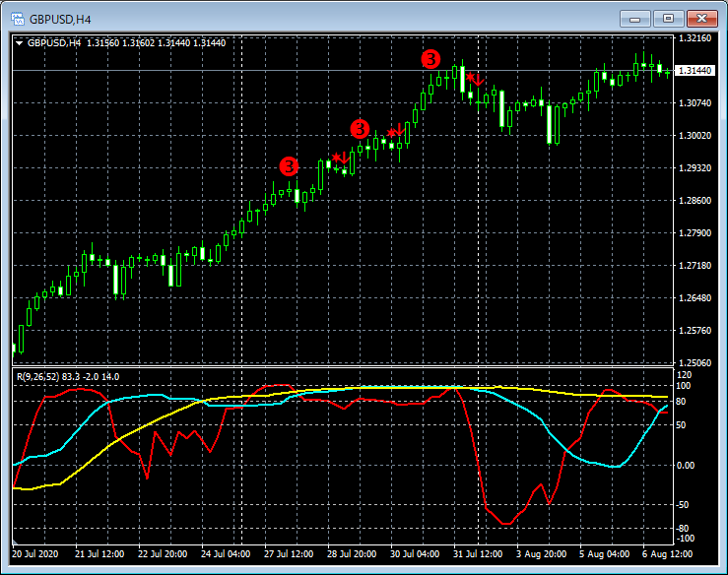Click the chart shift marker at indicator panel corner

tap(16, 542)
